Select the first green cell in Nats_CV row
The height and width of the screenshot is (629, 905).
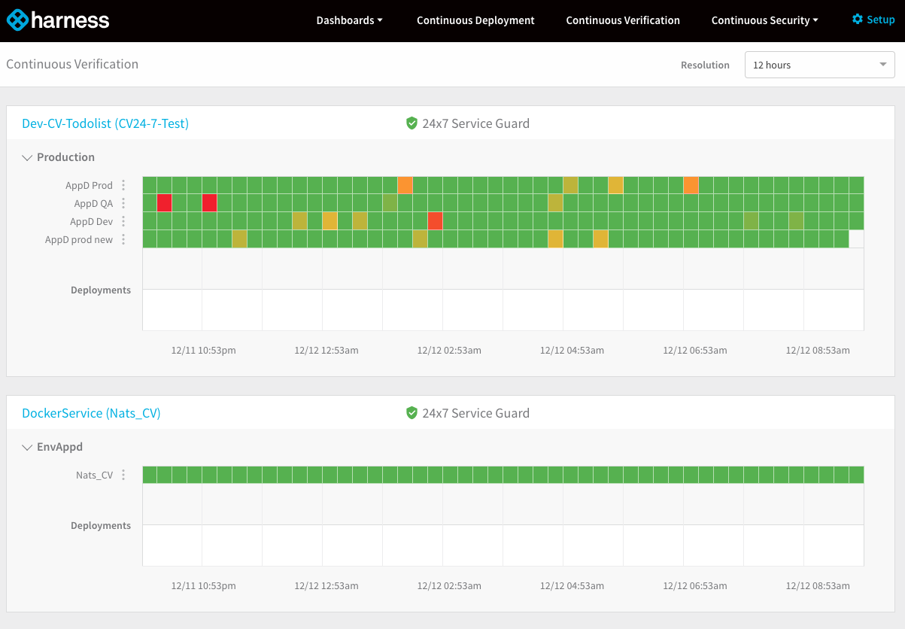150,475
